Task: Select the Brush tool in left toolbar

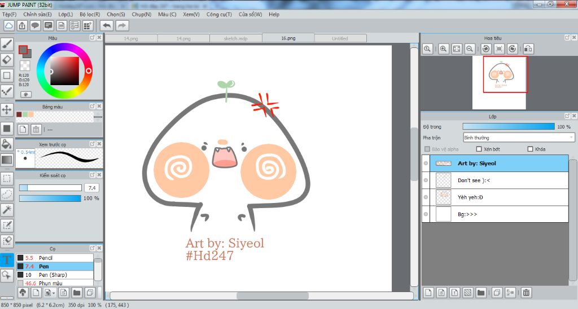Action: tap(7, 44)
